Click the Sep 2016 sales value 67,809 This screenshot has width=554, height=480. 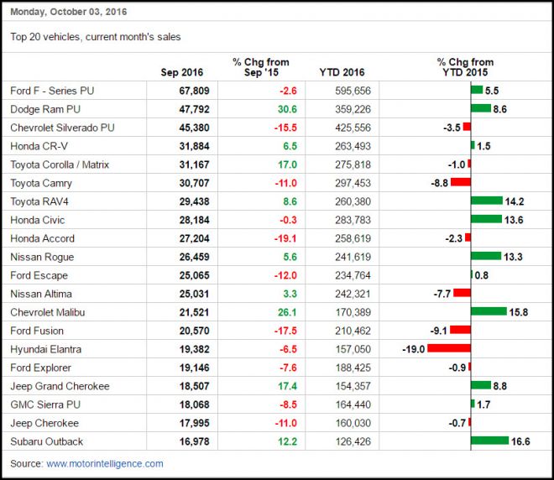tap(194, 91)
